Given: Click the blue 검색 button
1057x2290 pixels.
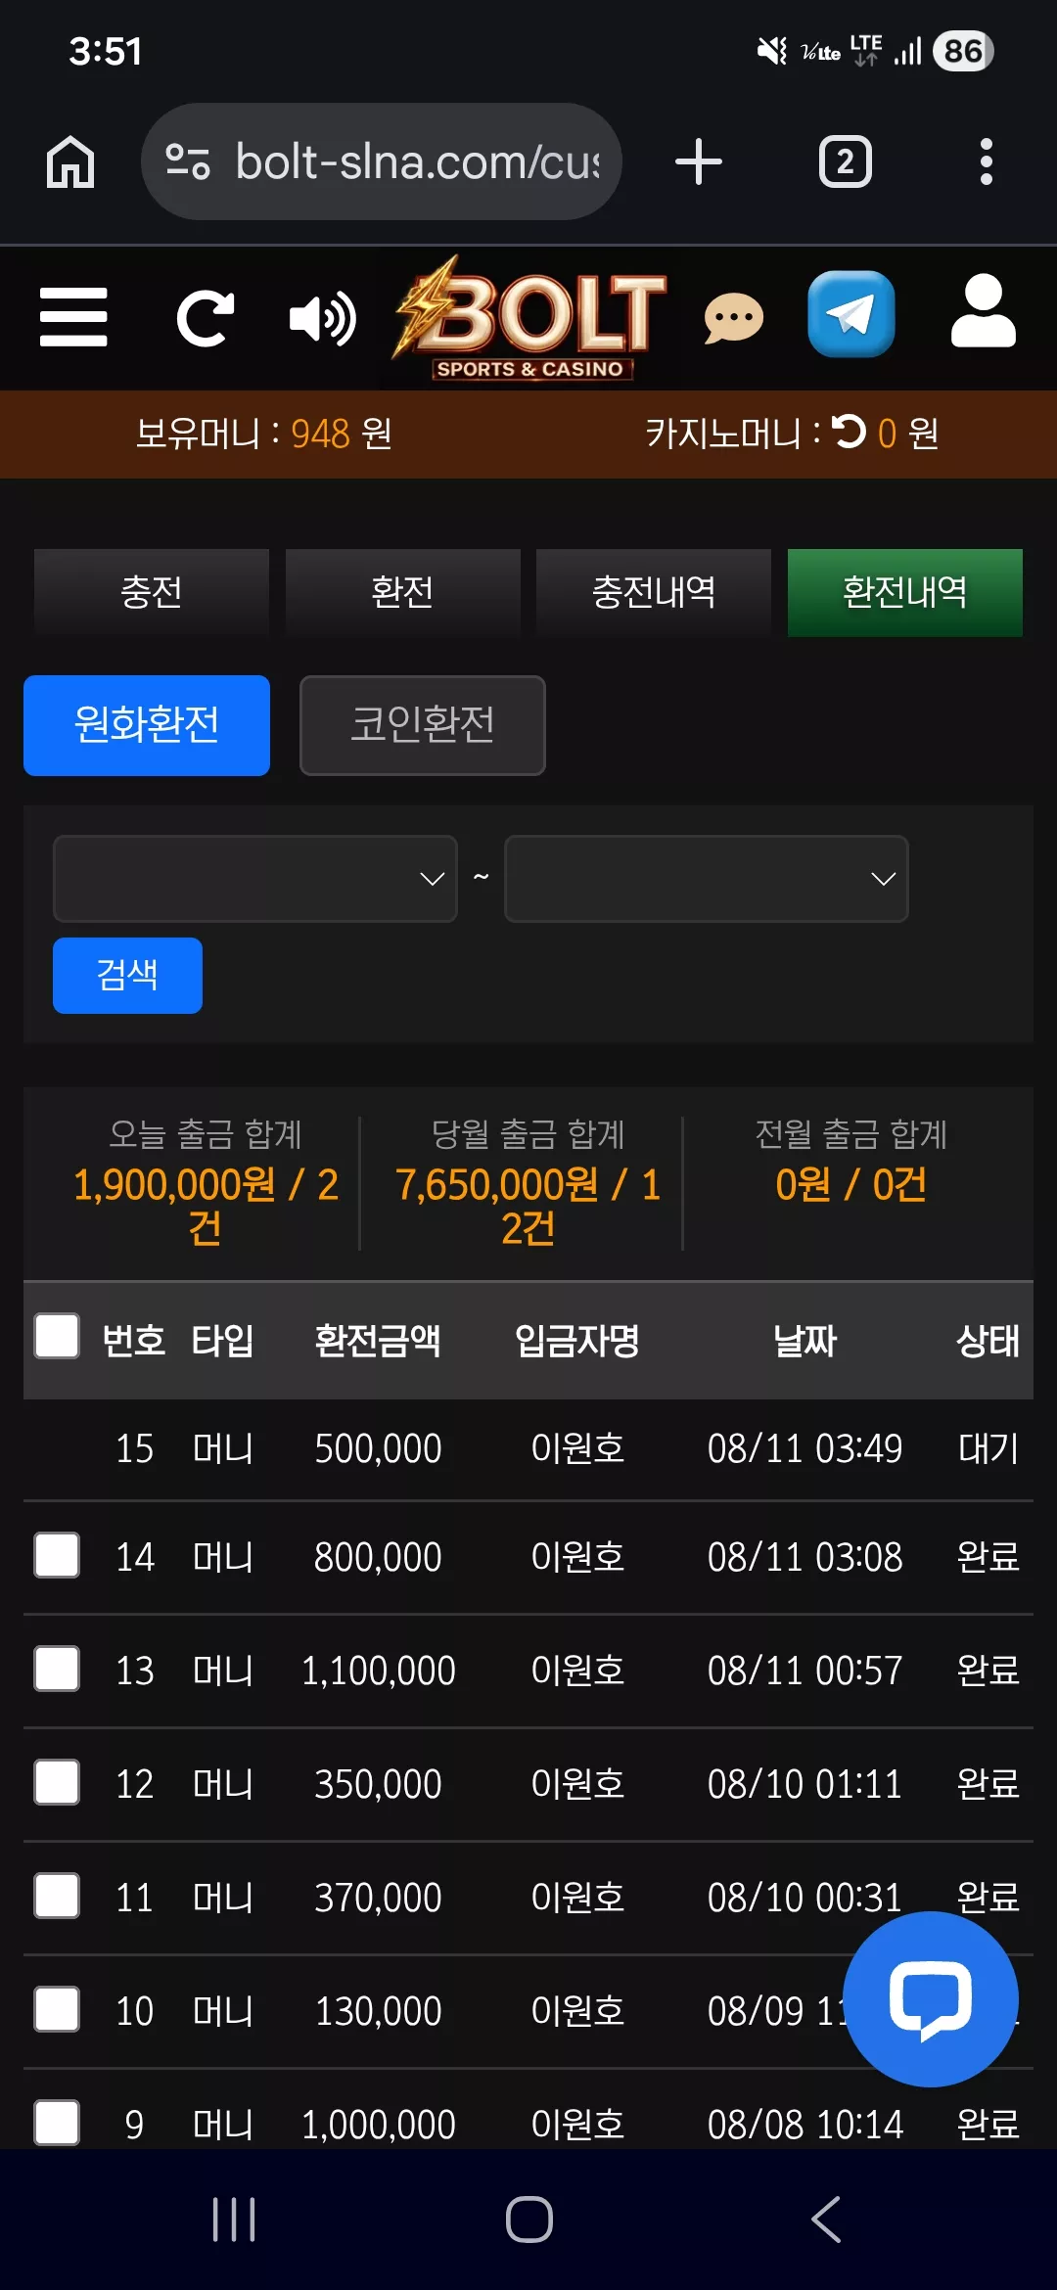Looking at the screenshot, I should coord(127,976).
